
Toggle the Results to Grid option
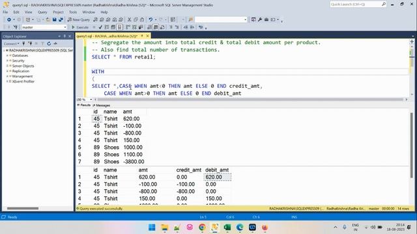pos(156,27)
